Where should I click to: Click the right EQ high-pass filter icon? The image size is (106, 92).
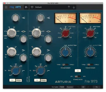(48, 71)
